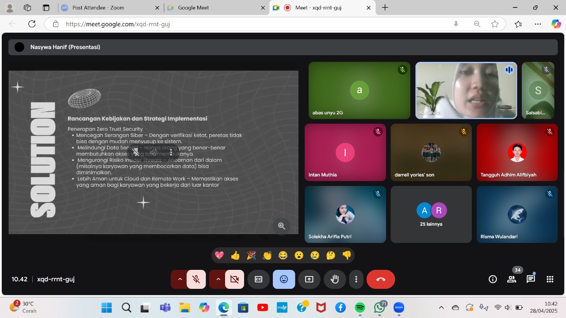Toggle closed captions
The height and width of the screenshot is (318, 566).
(x=258, y=279)
